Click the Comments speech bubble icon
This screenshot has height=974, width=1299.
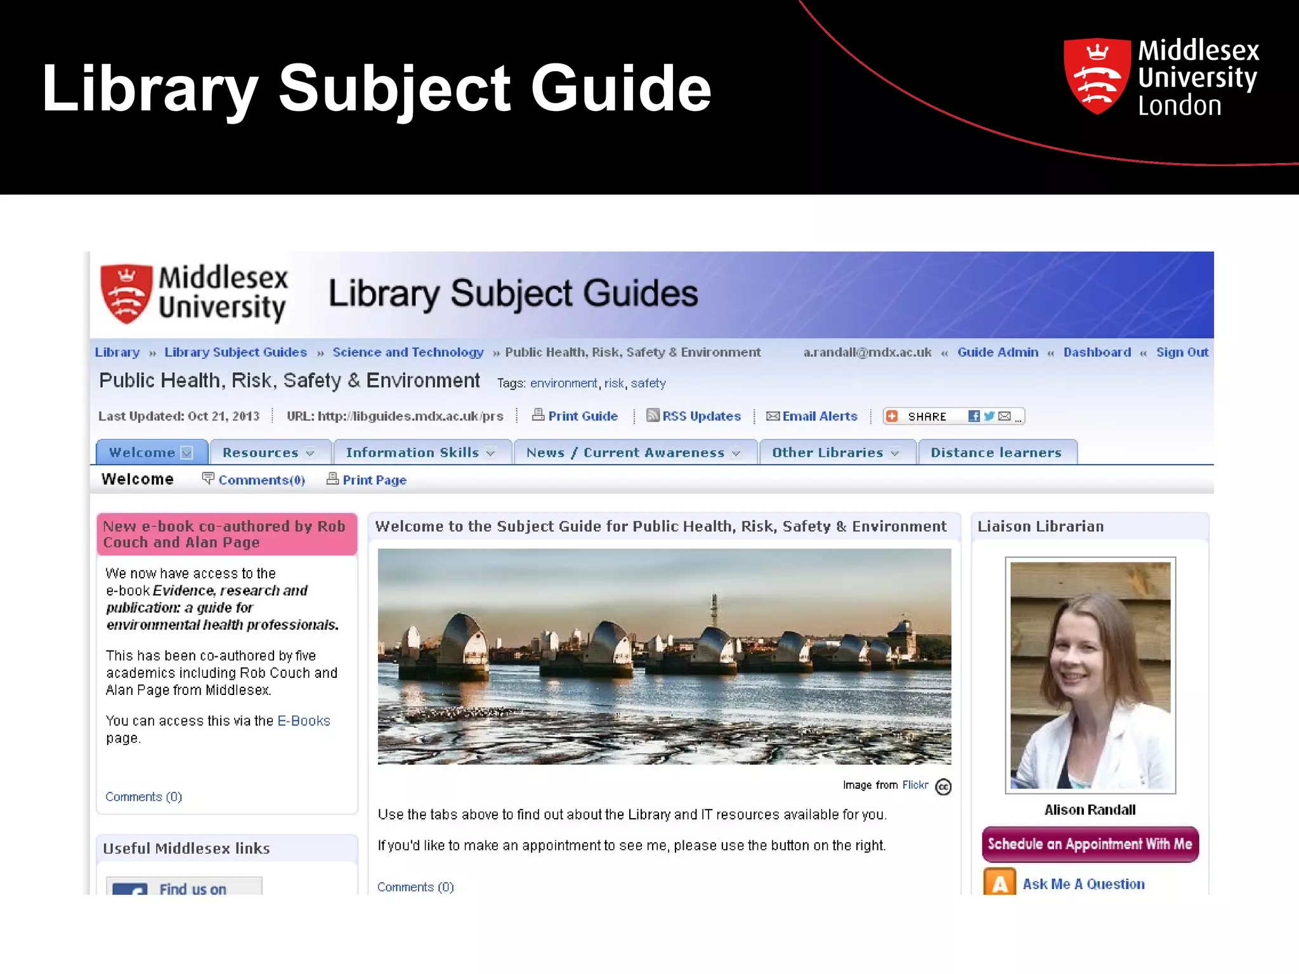pyautogui.click(x=208, y=478)
